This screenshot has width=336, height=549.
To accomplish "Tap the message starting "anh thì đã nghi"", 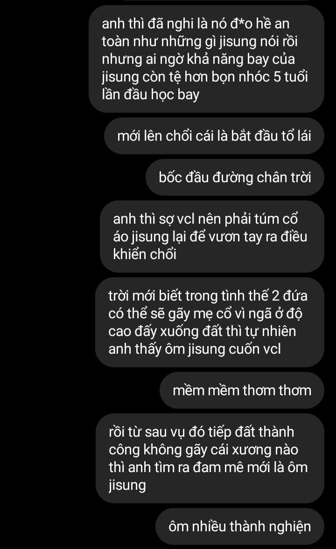I will (x=206, y=59).
